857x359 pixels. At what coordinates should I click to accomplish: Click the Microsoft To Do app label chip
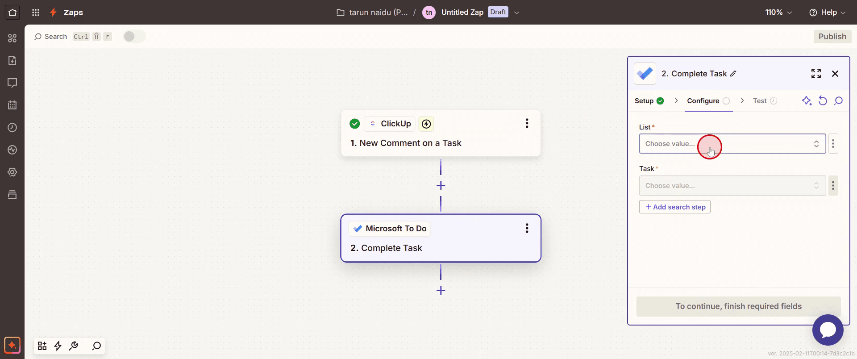(390, 229)
